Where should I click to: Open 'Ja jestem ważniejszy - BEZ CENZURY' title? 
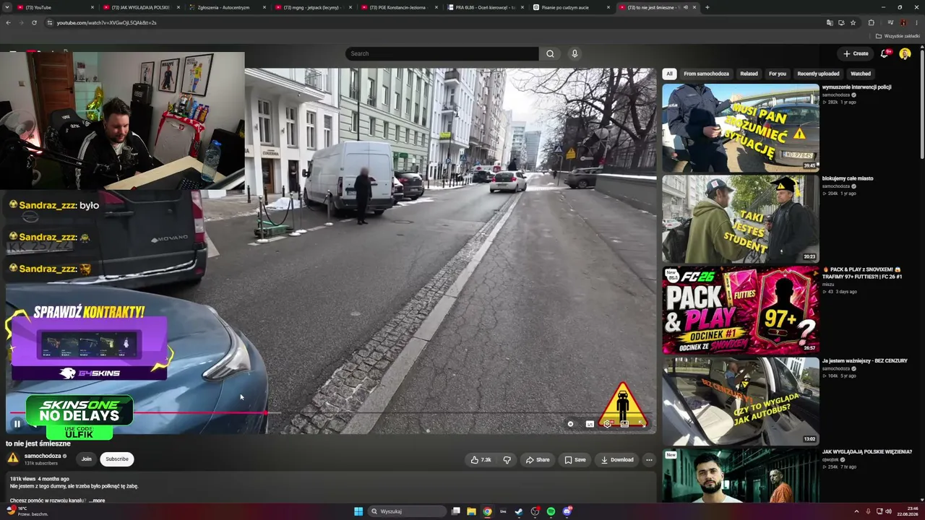864,360
